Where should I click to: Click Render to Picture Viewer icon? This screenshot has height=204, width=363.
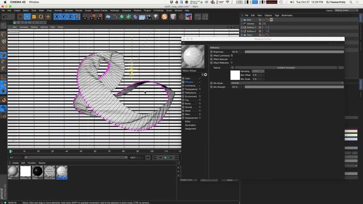coord(93,16)
